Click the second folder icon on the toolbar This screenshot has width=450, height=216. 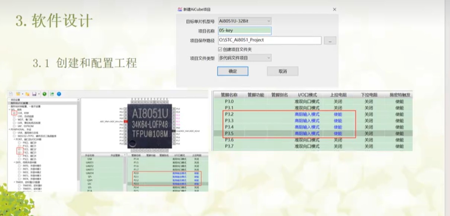(x=28, y=94)
